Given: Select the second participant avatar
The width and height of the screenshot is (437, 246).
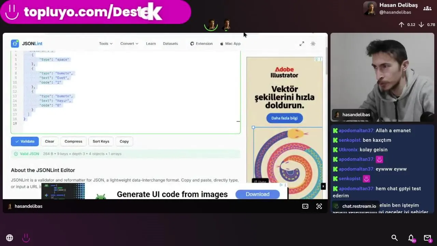Looking at the screenshot, I should point(226,25).
